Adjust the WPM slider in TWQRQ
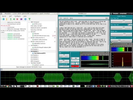The width and height of the screenshot is (133, 100). [64, 57]
